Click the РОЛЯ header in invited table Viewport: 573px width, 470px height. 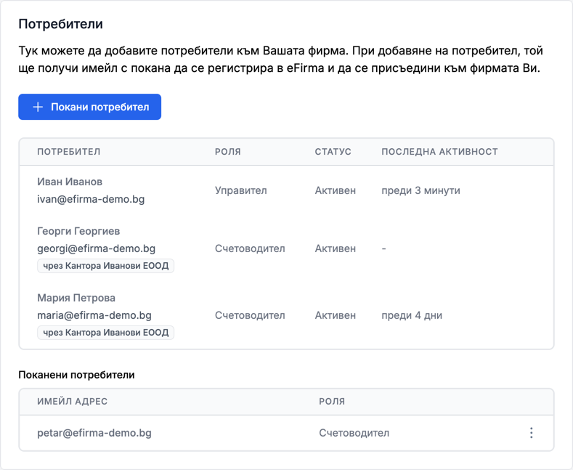click(x=332, y=401)
